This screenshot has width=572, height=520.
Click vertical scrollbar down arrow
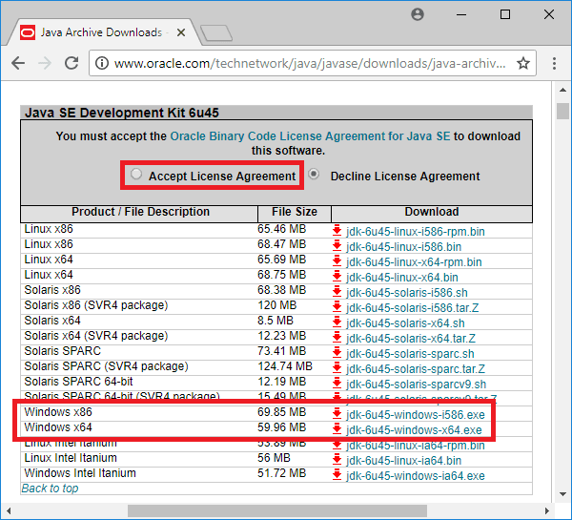[x=562, y=494]
